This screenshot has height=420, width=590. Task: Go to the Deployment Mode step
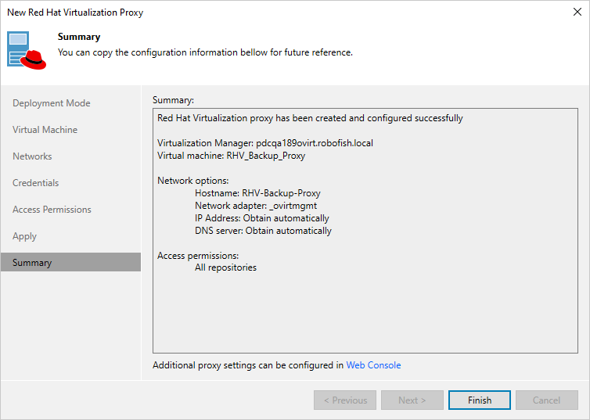(52, 103)
